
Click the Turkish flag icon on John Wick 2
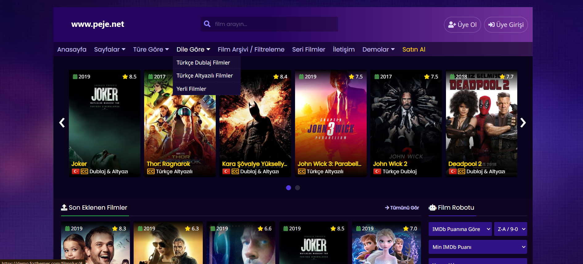click(x=377, y=171)
